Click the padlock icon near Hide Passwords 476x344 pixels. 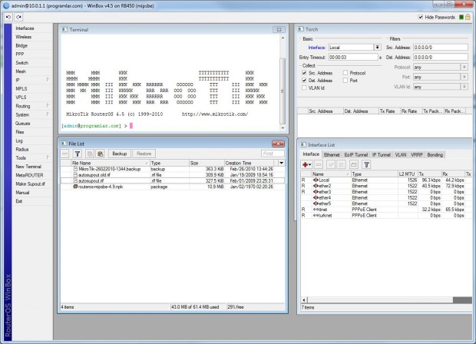click(x=468, y=17)
